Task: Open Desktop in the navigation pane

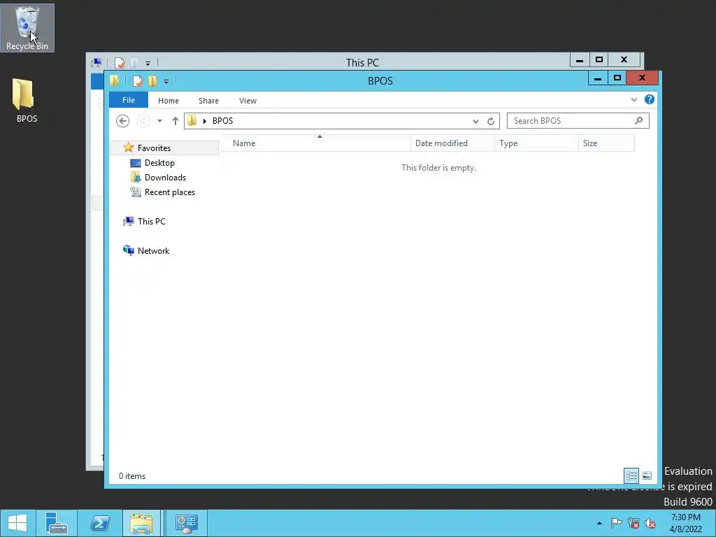Action: [159, 163]
